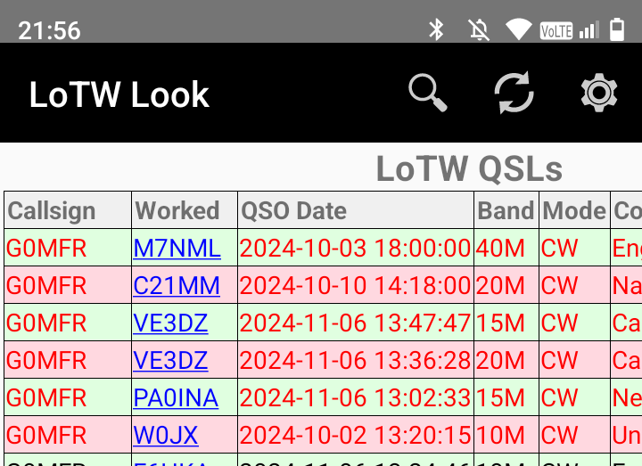
Task: Select the date 2024-11-06 13:36:28
Action: (x=355, y=360)
